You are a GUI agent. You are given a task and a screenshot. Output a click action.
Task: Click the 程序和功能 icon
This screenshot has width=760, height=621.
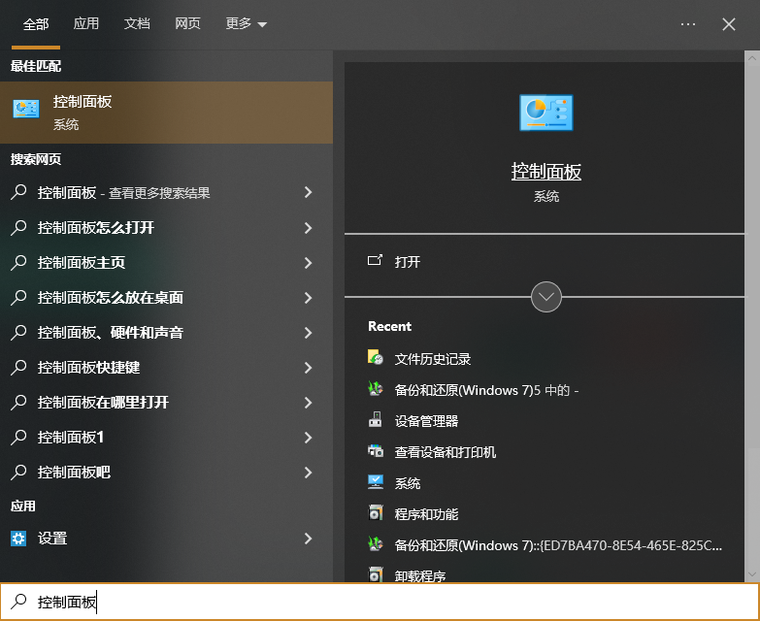click(376, 513)
